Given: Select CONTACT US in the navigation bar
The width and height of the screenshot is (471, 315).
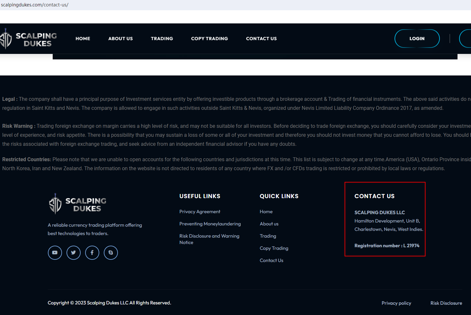Looking at the screenshot, I should point(262,39).
